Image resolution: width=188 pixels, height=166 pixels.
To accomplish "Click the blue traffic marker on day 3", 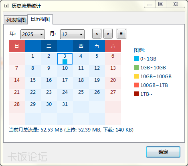I will click(65, 62).
